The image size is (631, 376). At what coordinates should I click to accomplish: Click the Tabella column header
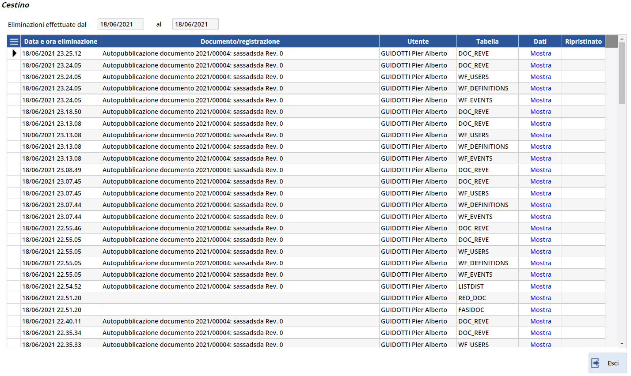coord(487,41)
